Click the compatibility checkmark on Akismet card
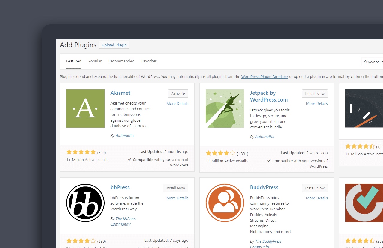Viewport: 383px width, 248px height. tap(130, 160)
